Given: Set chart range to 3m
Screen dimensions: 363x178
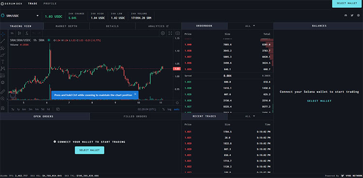Looking at the screenshot, I should pos(30,109).
